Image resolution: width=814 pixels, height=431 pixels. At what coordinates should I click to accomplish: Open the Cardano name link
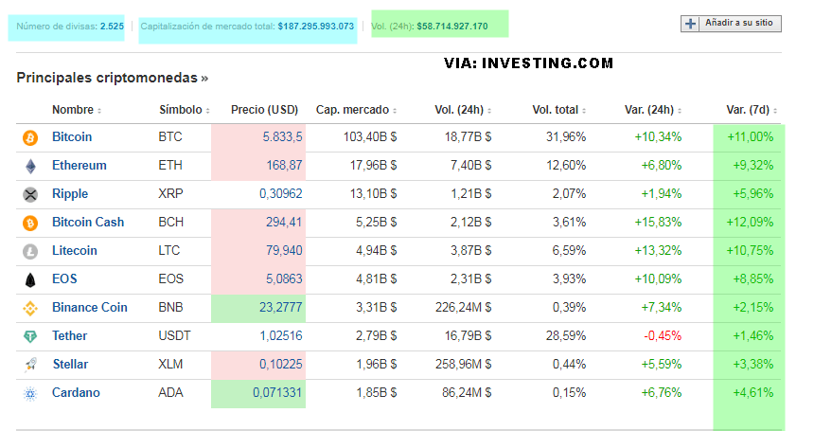click(x=76, y=393)
